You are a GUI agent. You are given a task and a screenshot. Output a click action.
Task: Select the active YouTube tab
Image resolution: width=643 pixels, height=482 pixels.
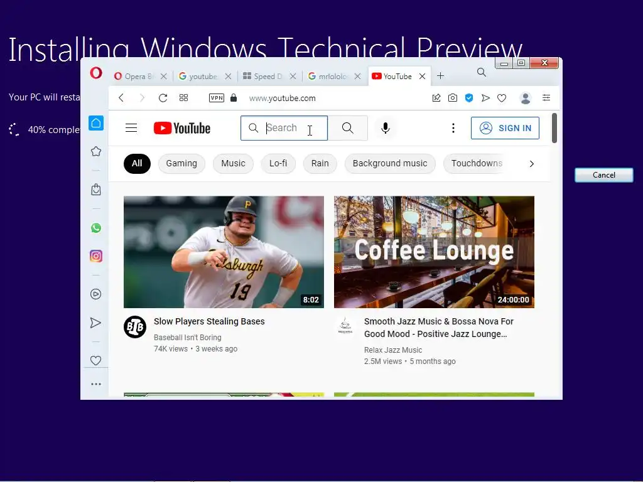click(x=392, y=76)
